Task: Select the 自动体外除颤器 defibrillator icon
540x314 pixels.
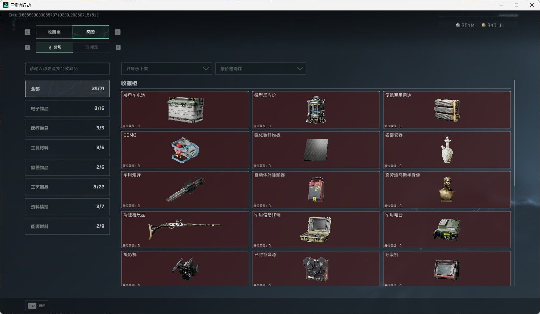Action: [316, 189]
